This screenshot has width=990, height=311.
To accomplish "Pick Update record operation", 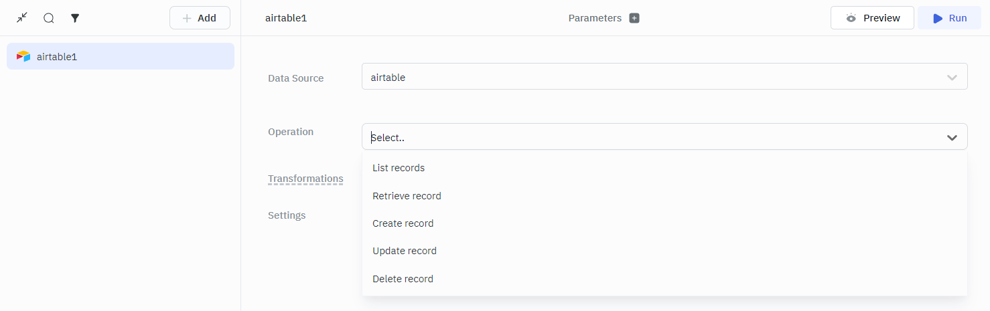I will coord(405,251).
